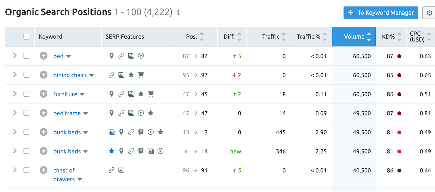Click video play icon in bed row
The width and height of the screenshot is (435, 192).
tap(141, 56)
